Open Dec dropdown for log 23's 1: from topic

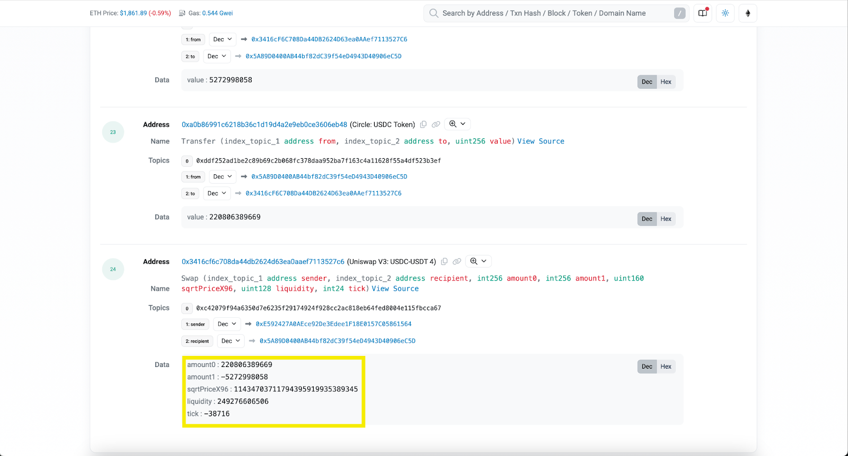(x=223, y=176)
